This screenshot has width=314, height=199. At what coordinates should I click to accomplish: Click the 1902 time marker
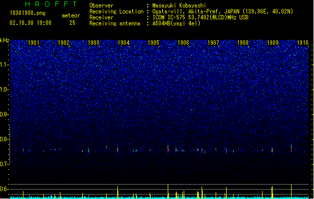(x=63, y=43)
